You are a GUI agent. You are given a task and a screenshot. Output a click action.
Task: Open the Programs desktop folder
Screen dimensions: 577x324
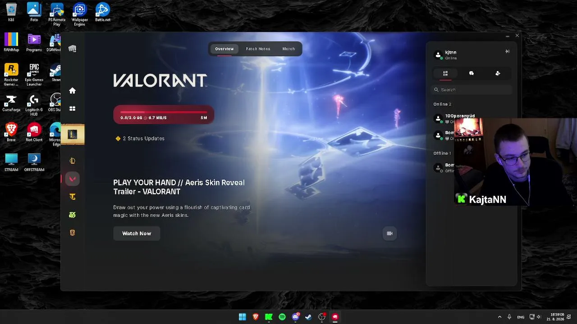pos(34,42)
